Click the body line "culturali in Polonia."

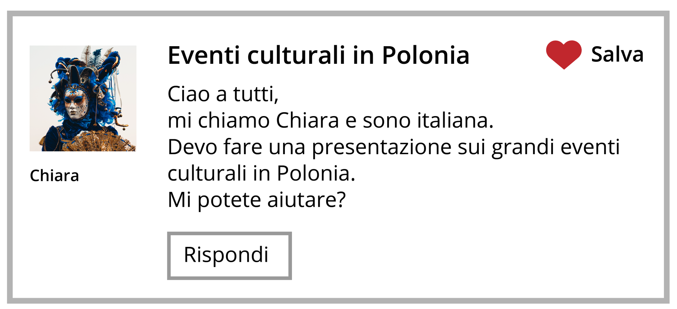pos(261,174)
